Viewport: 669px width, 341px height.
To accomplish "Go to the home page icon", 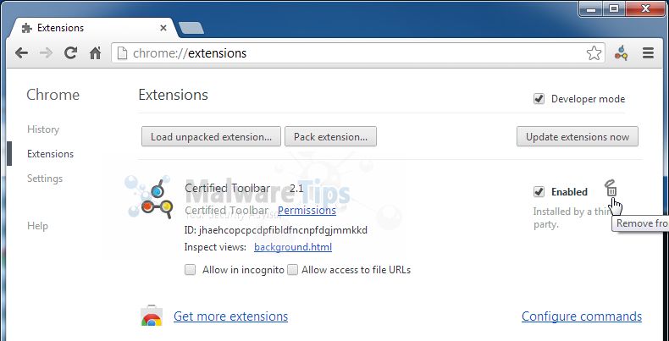I will (96, 53).
